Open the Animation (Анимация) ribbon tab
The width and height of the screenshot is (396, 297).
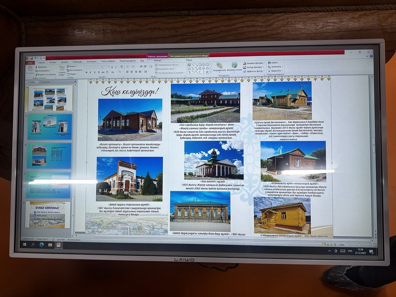pyautogui.click(x=91, y=62)
